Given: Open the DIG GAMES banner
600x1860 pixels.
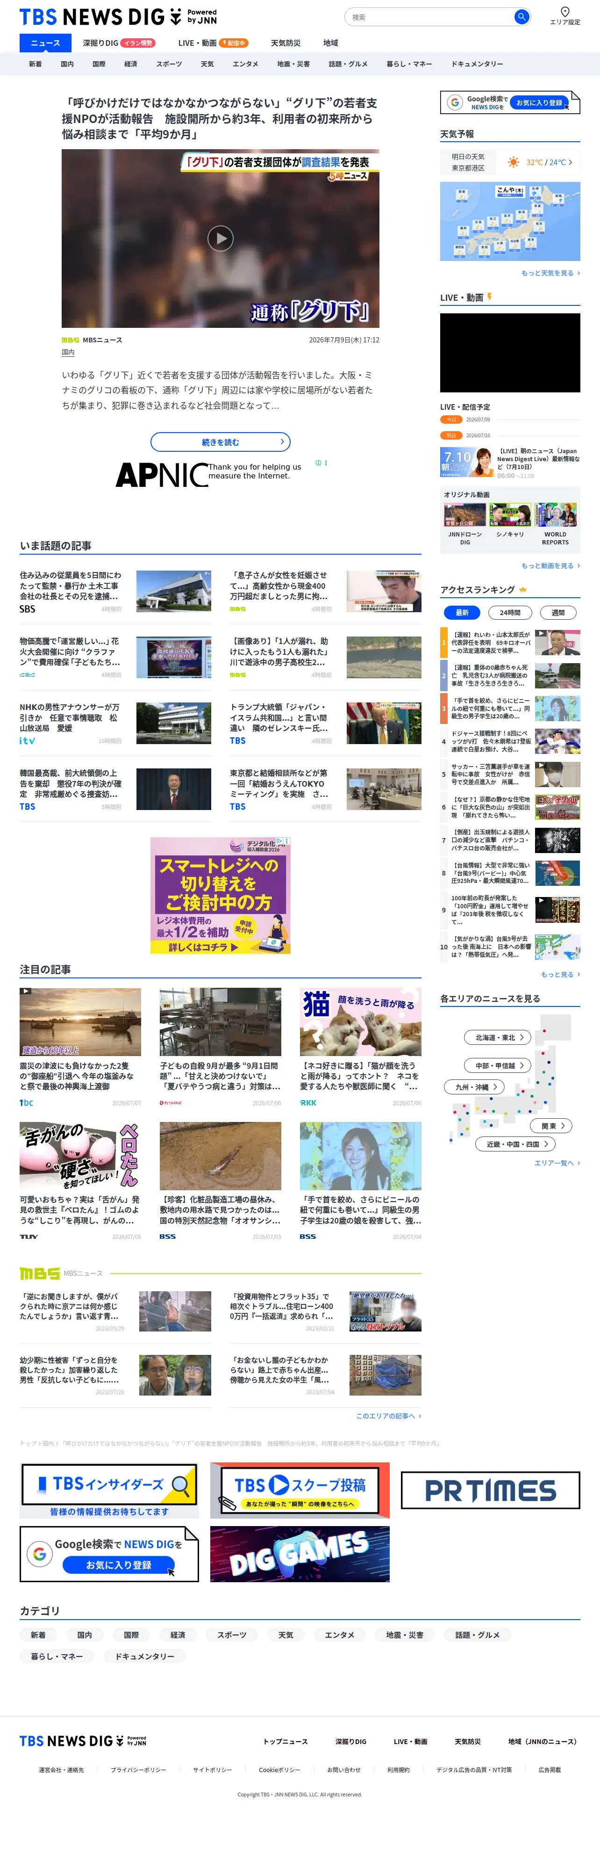Looking at the screenshot, I should pos(300,1553).
